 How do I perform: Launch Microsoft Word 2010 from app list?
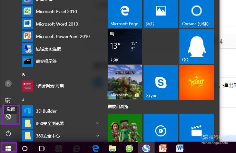pos(60,24)
